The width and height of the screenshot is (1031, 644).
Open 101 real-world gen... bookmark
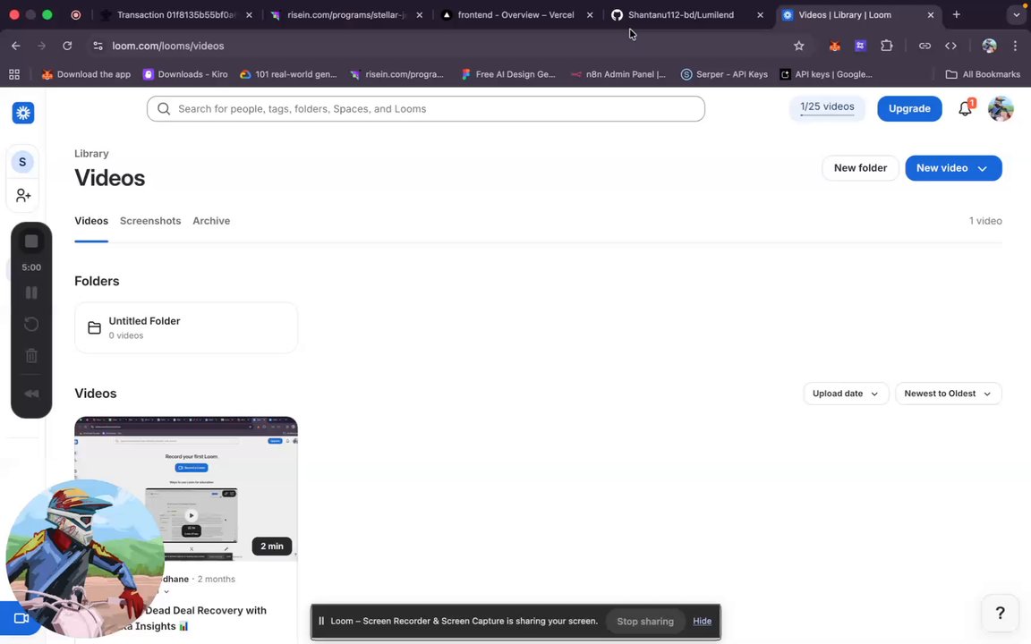click(288, 74)
